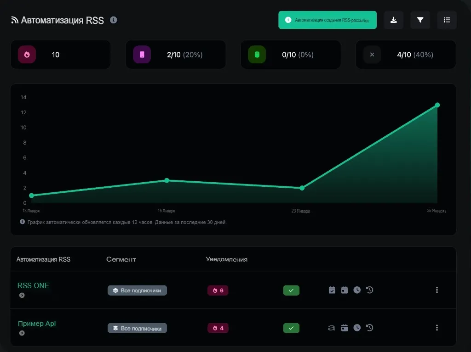Click the X icon in the 4/10 card
This screenshot has width=471, height=352.
(372, 55)
